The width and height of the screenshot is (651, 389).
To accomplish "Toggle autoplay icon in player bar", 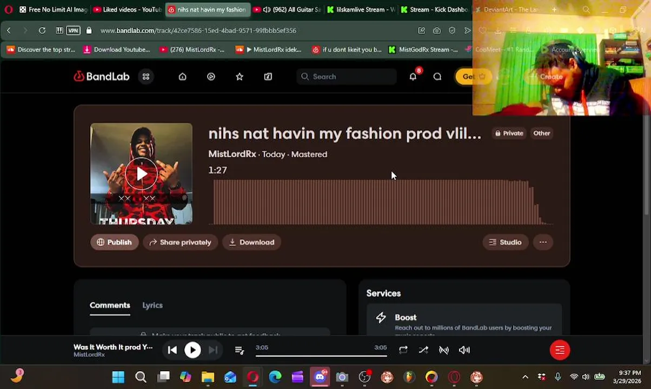I will [x=444, y=350].
